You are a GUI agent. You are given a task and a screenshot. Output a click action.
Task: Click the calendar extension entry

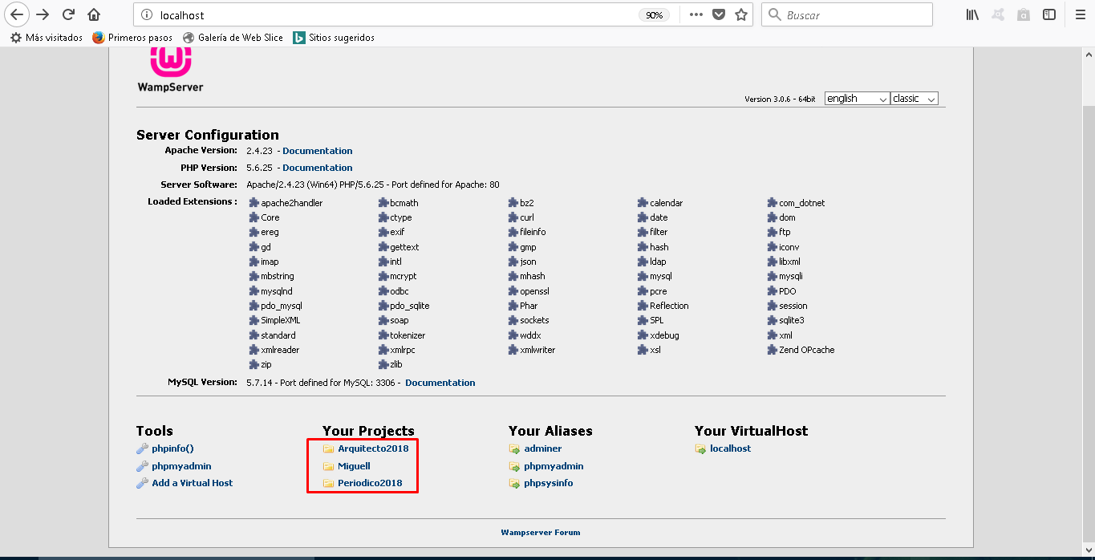(x=660, y=203)
